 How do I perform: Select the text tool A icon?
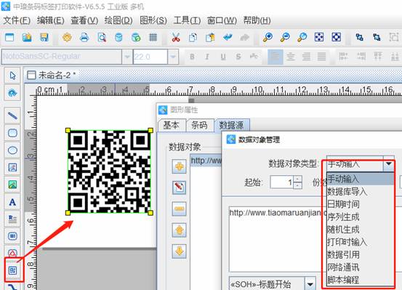(x=12, y=202)
